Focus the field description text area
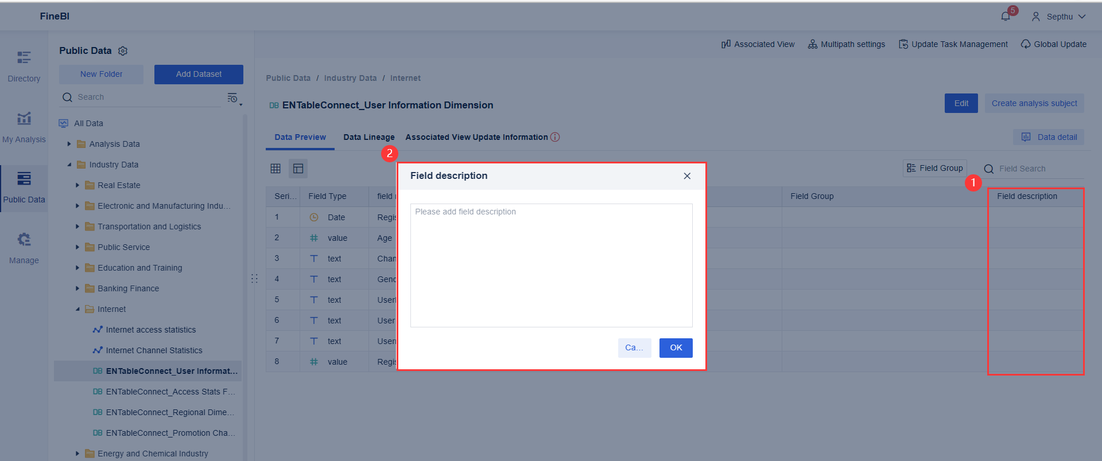Image resolution: width=1102 pixels, height=461 pixels. tap(552, 265)
